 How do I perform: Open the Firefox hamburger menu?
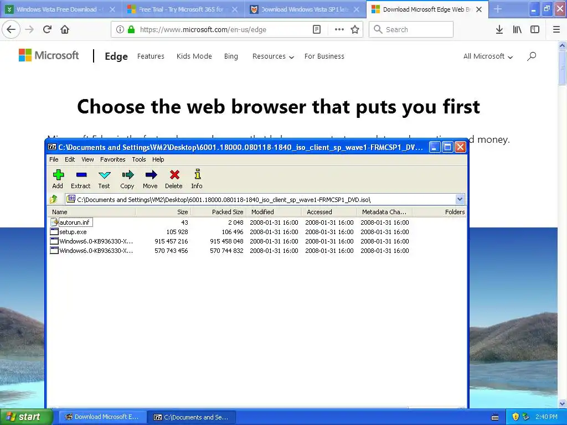(556, 30)
